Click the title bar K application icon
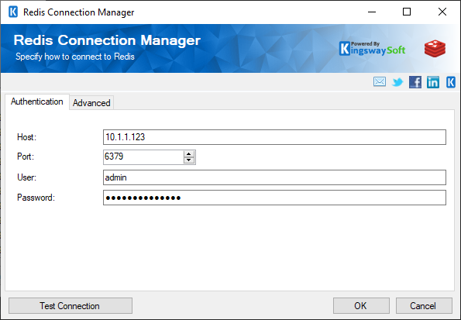The width and height of the screenshot is (461, 320). click(13, 12)
